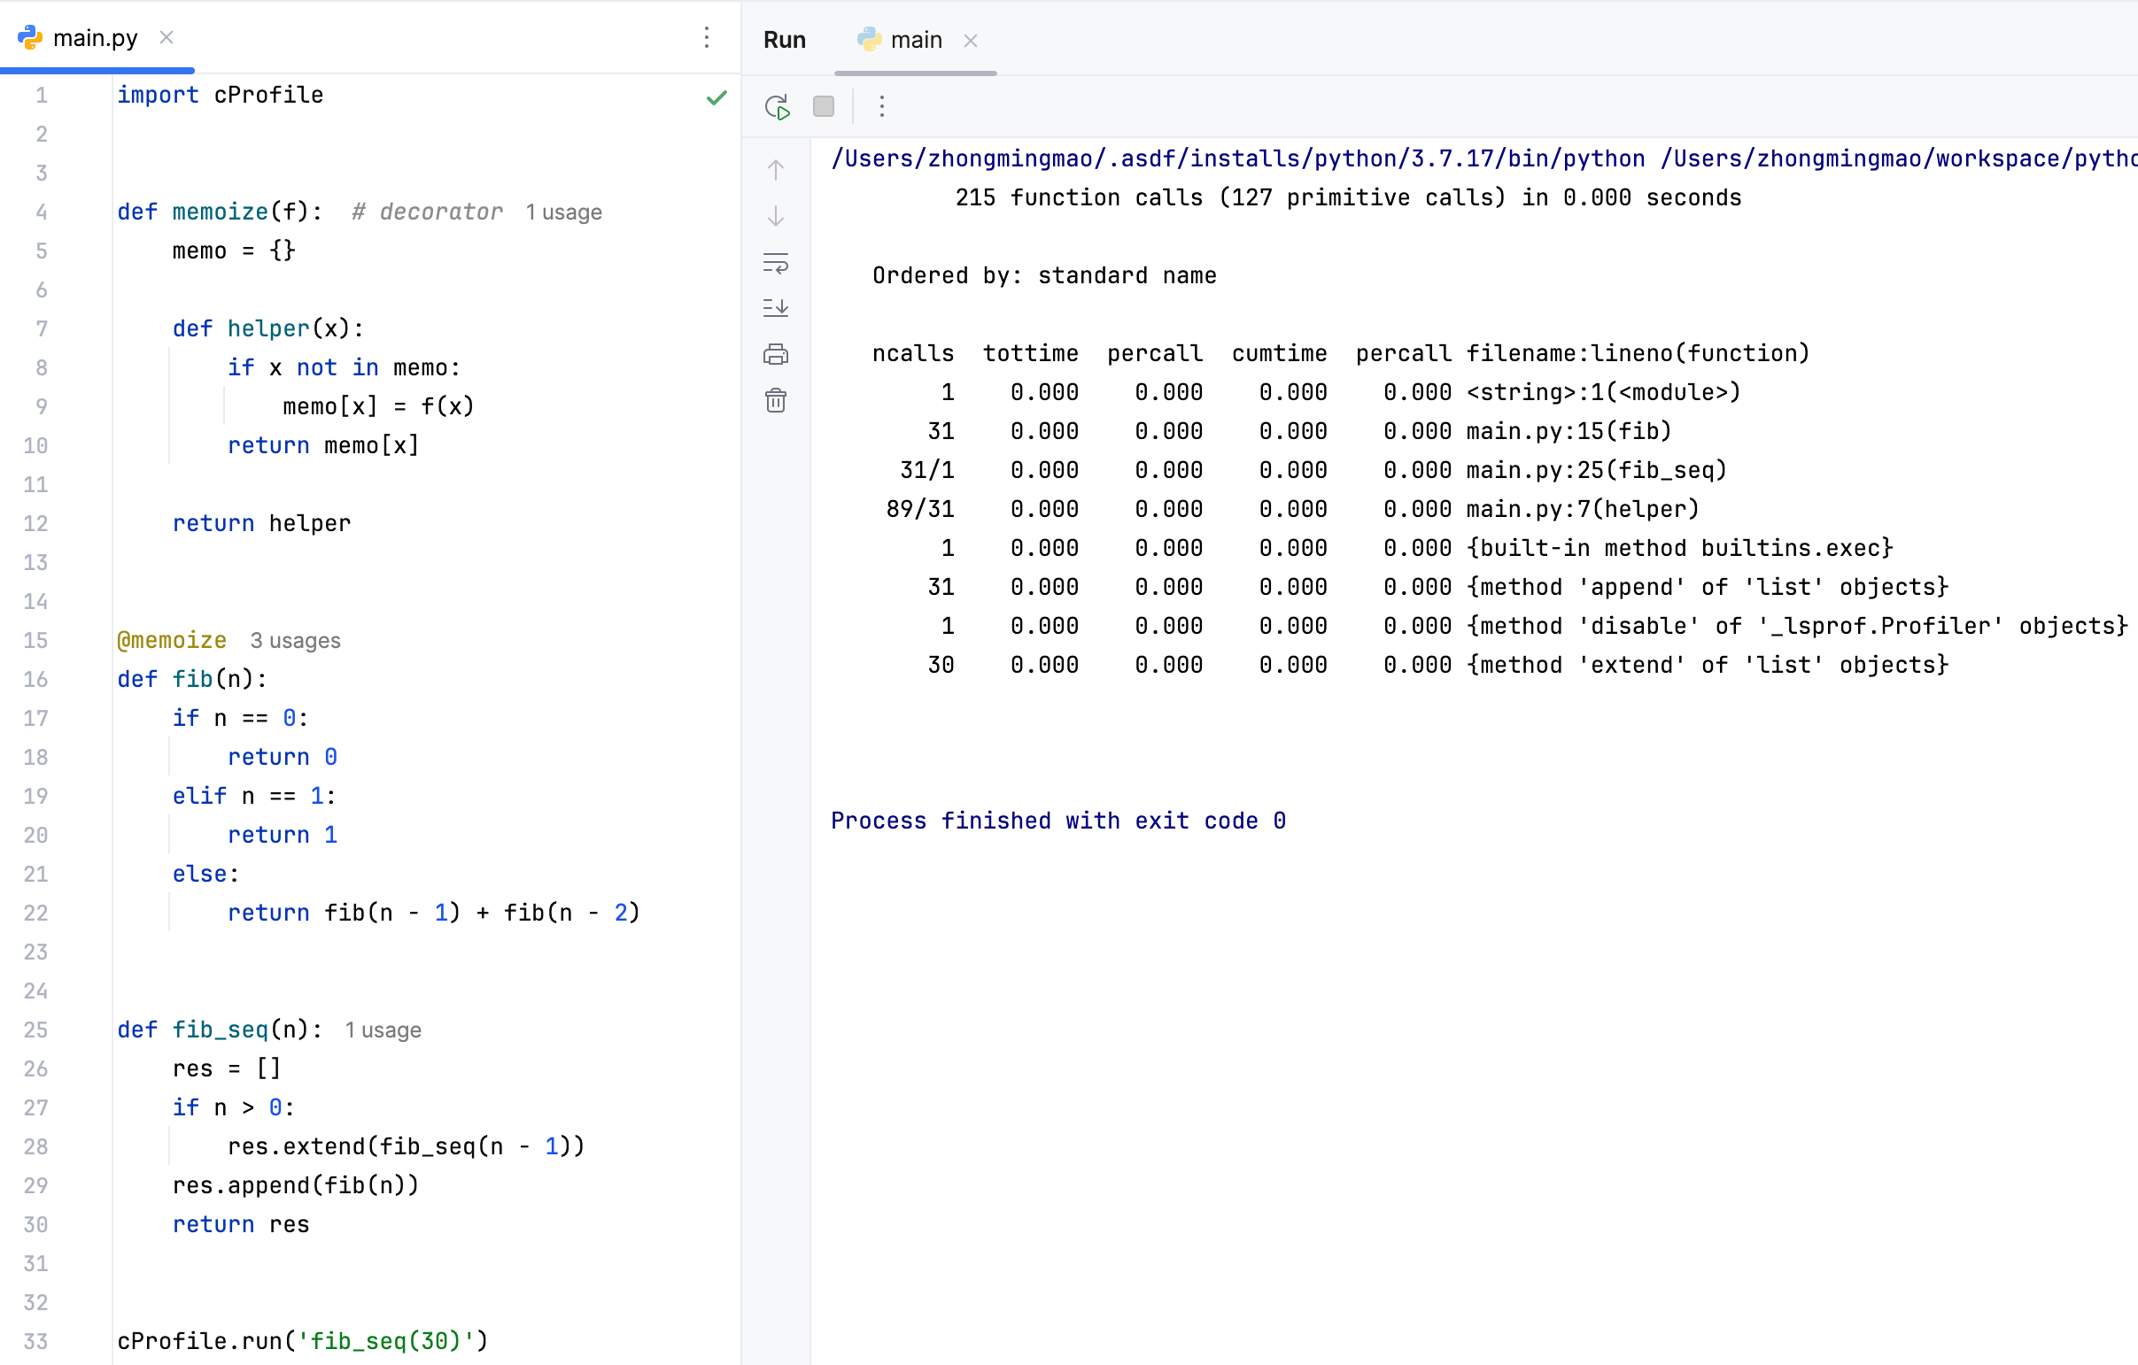Click line number 15 in the gutter
Image resolution: width=2138 pixels, height=1365 pixels.
35,640
